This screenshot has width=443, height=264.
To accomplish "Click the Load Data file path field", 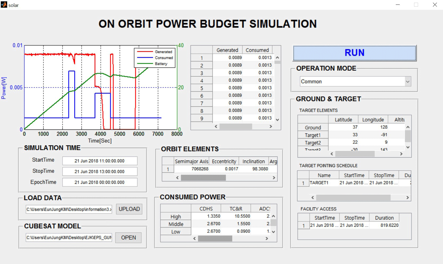I will [x=69, y=209].
